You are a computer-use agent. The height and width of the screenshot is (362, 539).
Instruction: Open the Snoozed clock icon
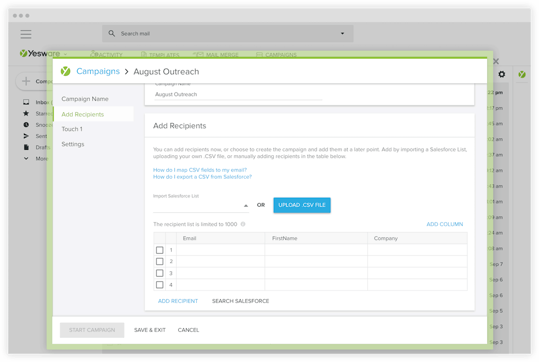26,125
